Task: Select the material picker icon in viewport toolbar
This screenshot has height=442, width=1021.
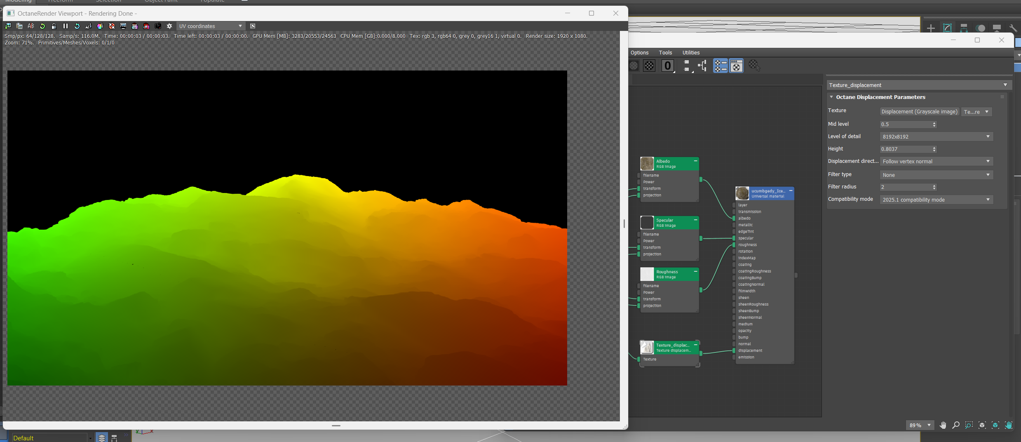Action: click(112, 26)
